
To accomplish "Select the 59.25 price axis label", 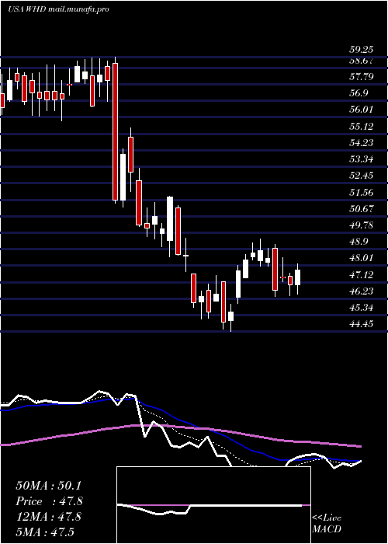I will click(x=362, y=51).
